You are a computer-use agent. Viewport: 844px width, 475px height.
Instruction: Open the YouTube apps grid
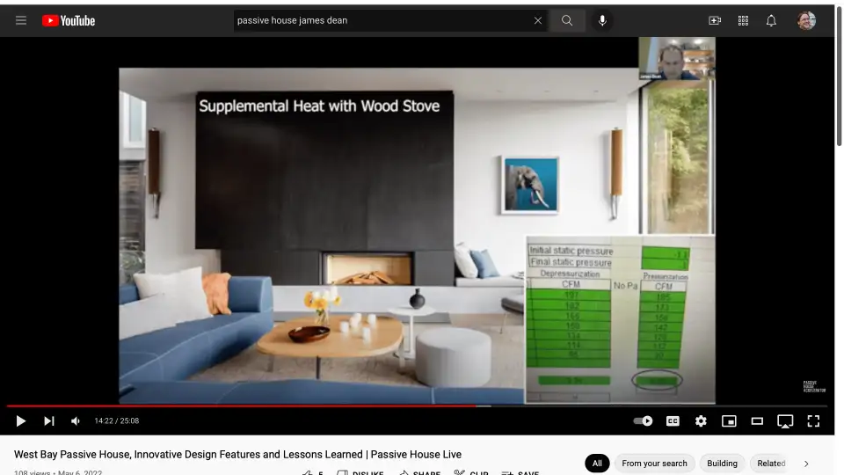744,20
